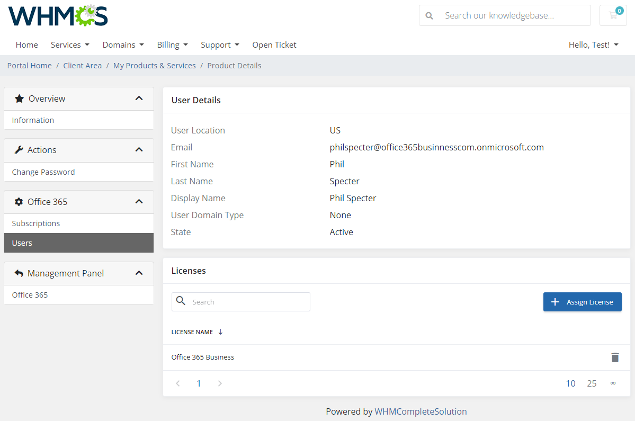Screen dimensions: 635x421
Task: Open My Products & Services breadcrumb
Action: pos(154,66)
